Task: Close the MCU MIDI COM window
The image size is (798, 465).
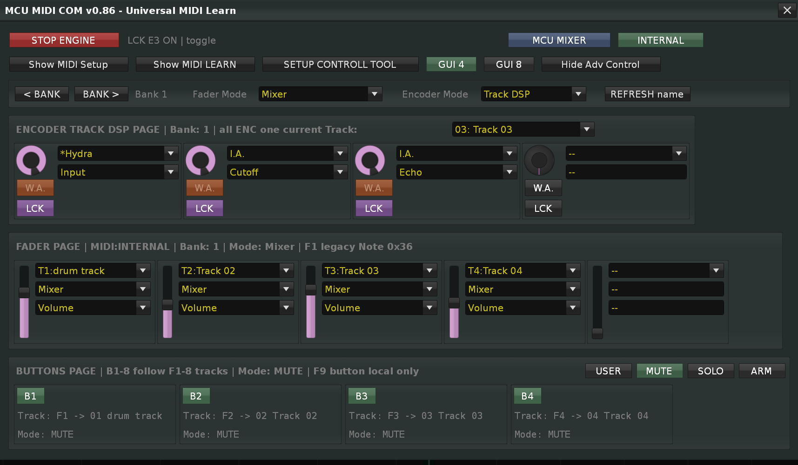Action: (x=787, y=10)
